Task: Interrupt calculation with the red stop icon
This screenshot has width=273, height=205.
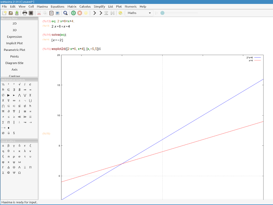Action: [x=79, y=13]
